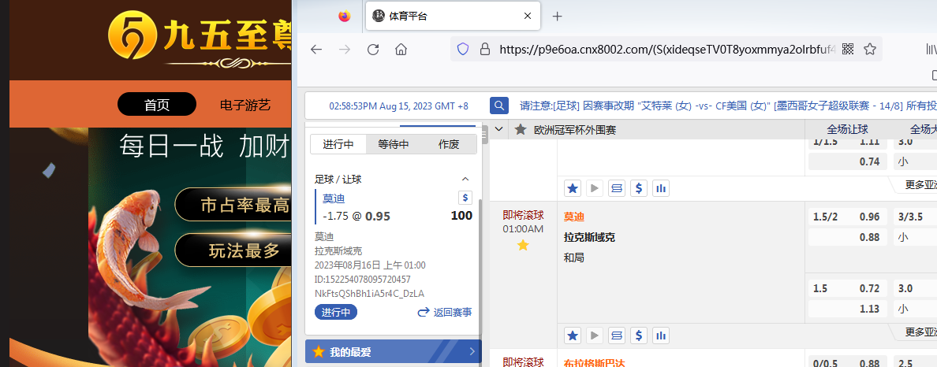Toggle the star beside 欧洲冠军杯外围赛 league
The height and width of the screenshot is (367, 937).
click(521, 130)
